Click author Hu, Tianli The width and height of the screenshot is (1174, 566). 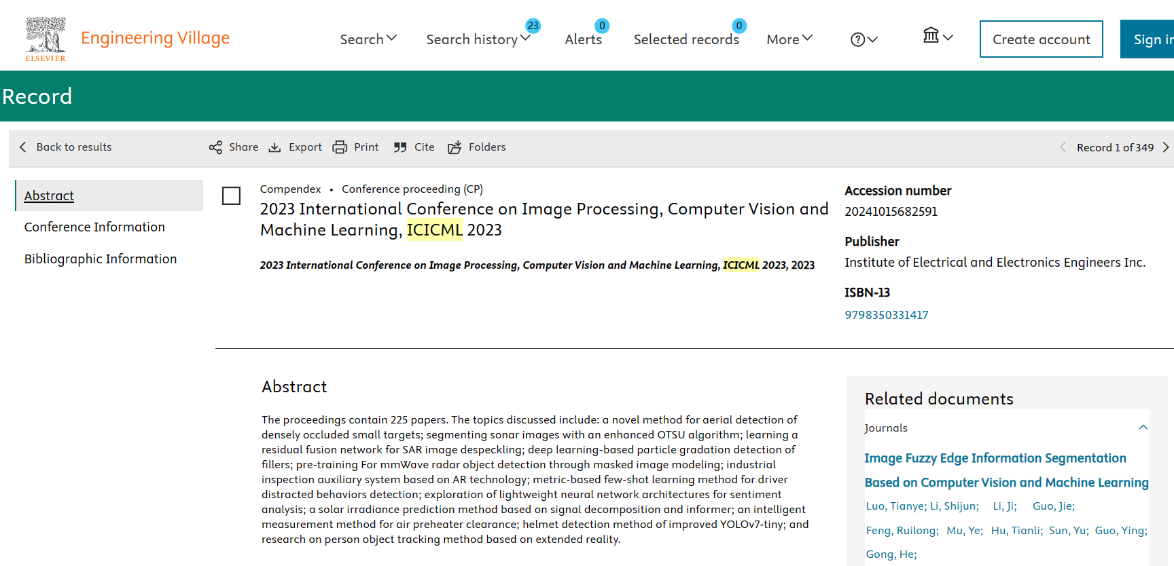click(1016, 531)
